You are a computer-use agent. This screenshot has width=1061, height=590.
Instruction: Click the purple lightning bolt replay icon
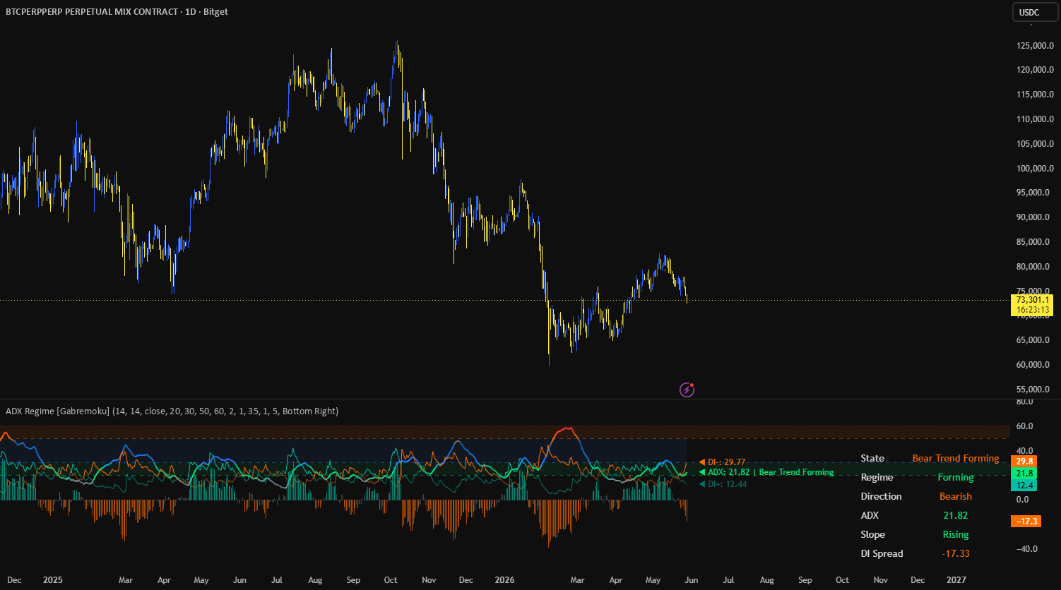[687, 390]
